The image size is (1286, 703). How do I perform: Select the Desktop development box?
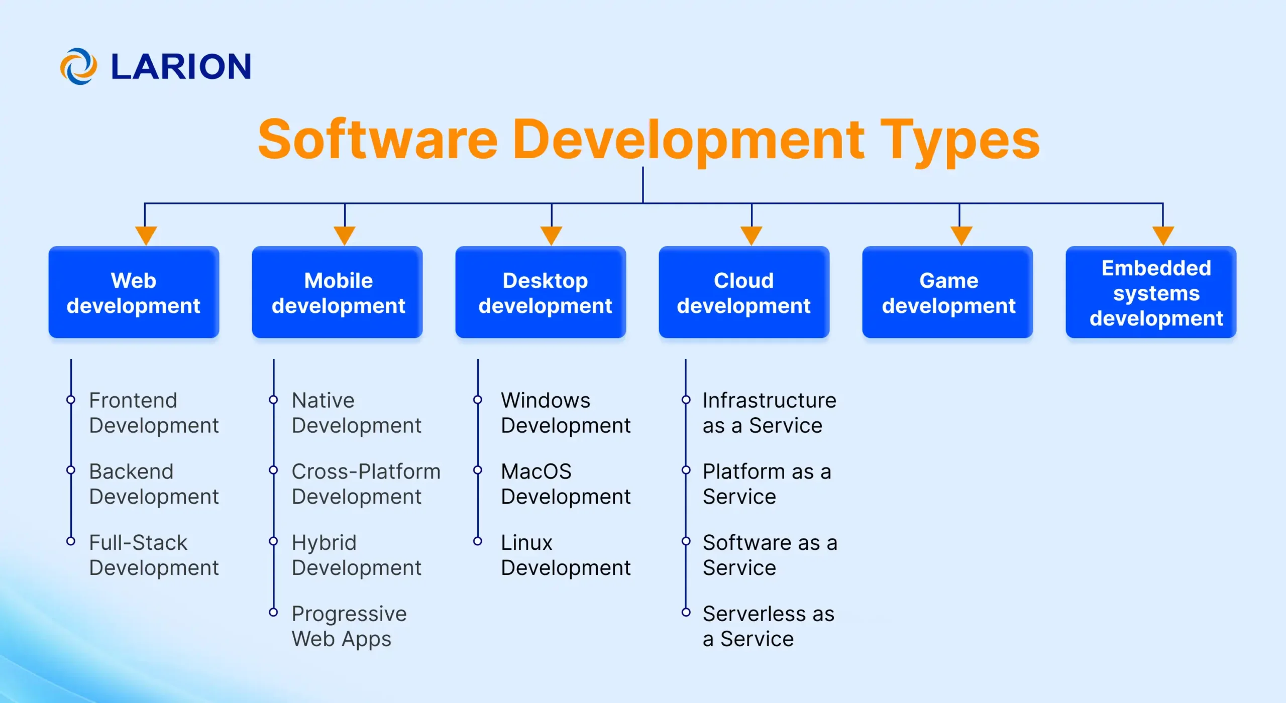(x=541, y=292)
